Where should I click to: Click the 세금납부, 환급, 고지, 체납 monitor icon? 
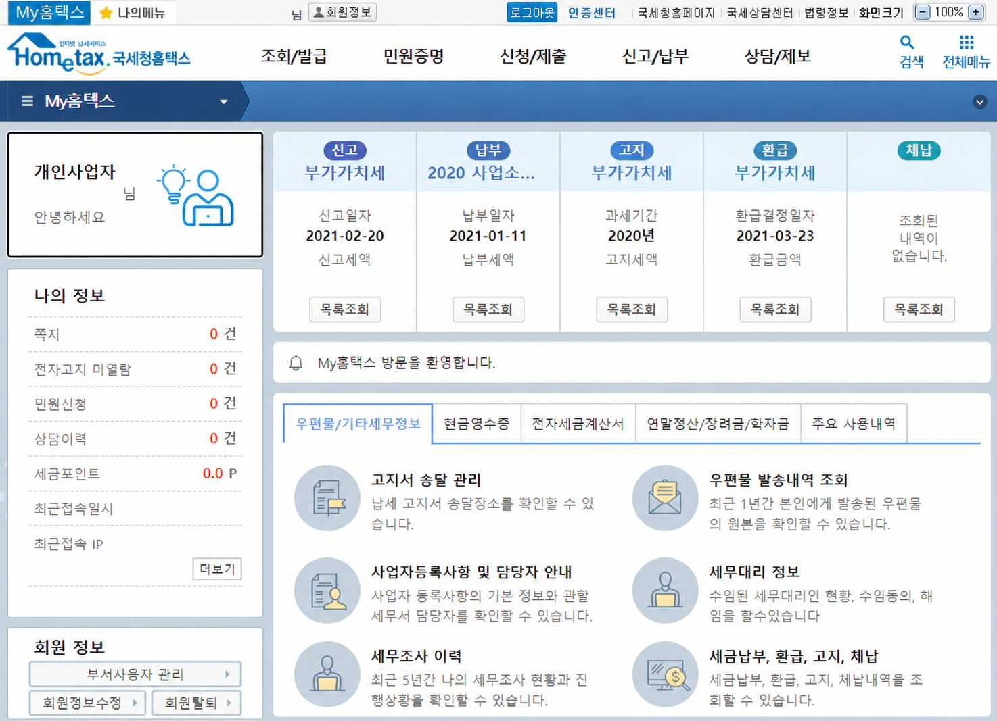665,674
